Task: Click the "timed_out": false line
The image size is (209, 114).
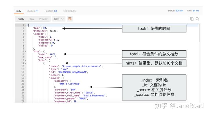Action: pyautogui.click(x=45, y=31)
